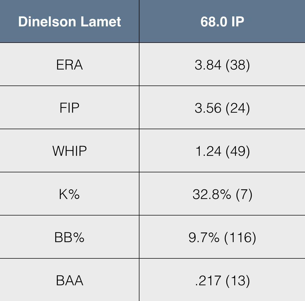Click the 3.56 FIP value
This screenshot has height=301, width=305.
pyautogui.click(x=208, y=108)
